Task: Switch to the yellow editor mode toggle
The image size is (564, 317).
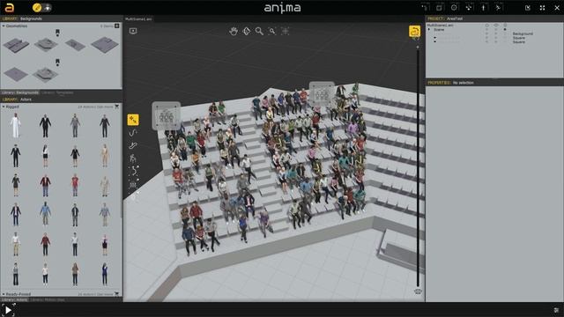Action: 37,8
